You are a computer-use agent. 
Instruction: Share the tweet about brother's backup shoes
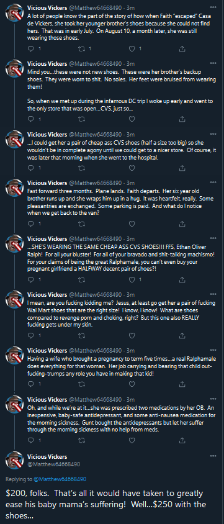tap(182, 119)
